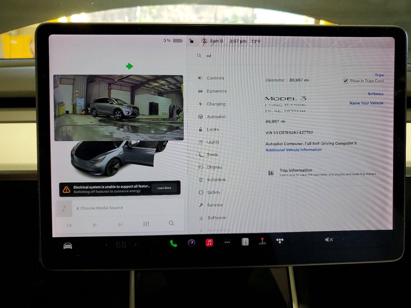Open the Dynamics settings

[213, 91]
